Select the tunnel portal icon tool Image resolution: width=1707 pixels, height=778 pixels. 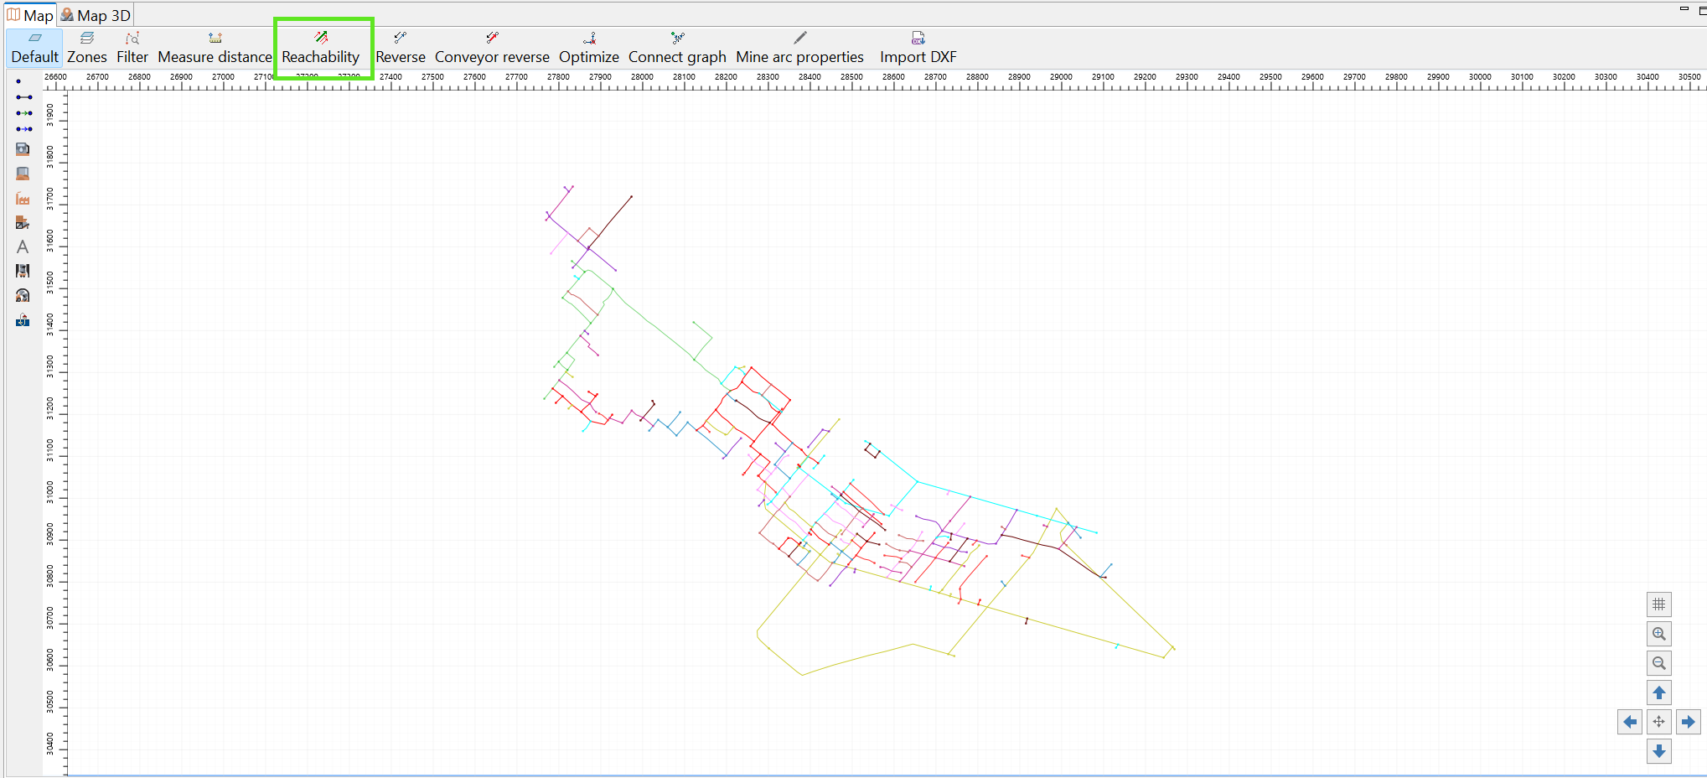(x=23, y=295)
